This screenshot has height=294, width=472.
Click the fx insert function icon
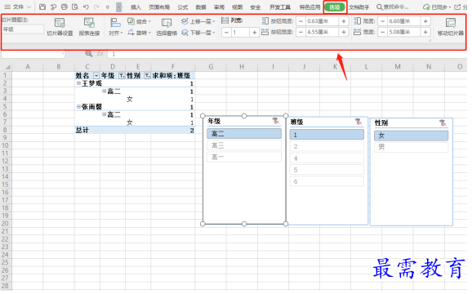pos(100,54)
